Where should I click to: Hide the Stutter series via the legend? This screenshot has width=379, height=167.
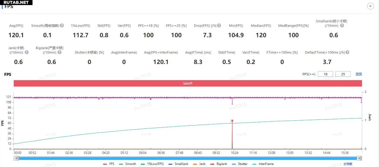coord(239,164)
